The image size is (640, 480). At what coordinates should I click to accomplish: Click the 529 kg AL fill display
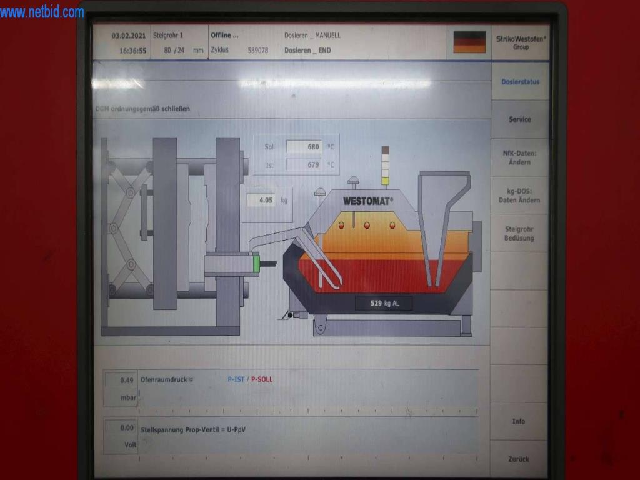point(384,303)
